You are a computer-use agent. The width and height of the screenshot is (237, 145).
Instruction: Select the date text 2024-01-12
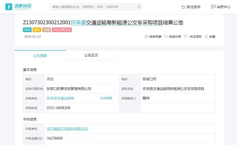[x=33, y=37]
